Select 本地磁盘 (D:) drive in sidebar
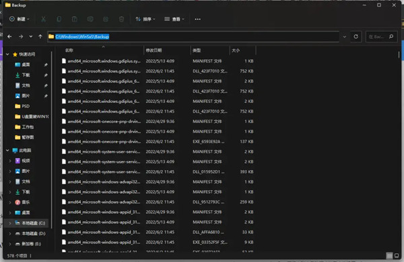This screenshot has height=262, width=404. coord(30,234)
